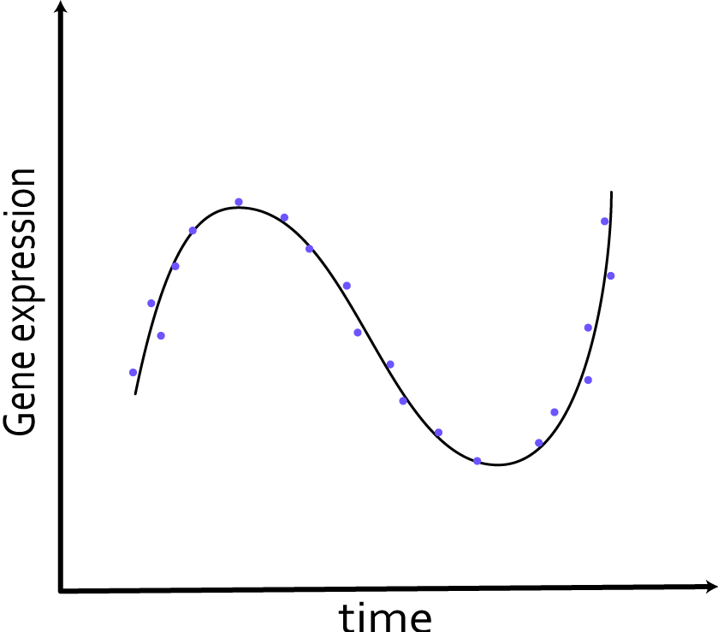Select the data point at the curve's trough

click(x=477, y=459)
